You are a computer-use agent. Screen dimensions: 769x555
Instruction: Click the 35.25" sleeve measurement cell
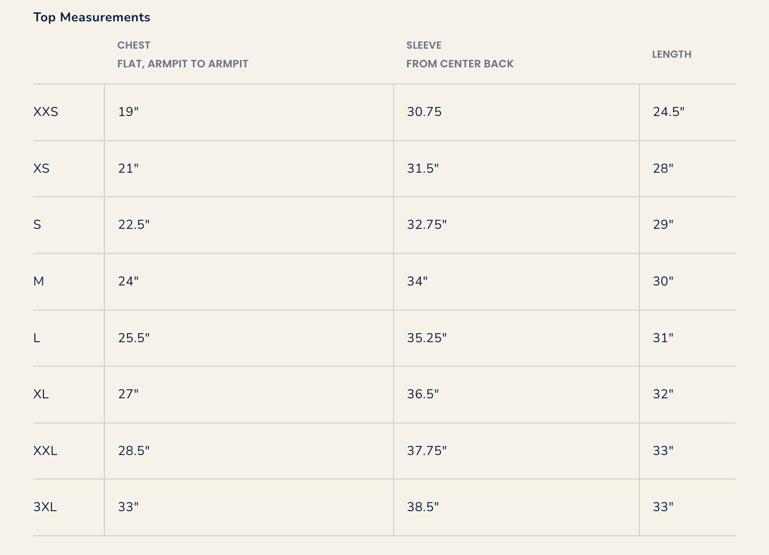tap(427, 338)
